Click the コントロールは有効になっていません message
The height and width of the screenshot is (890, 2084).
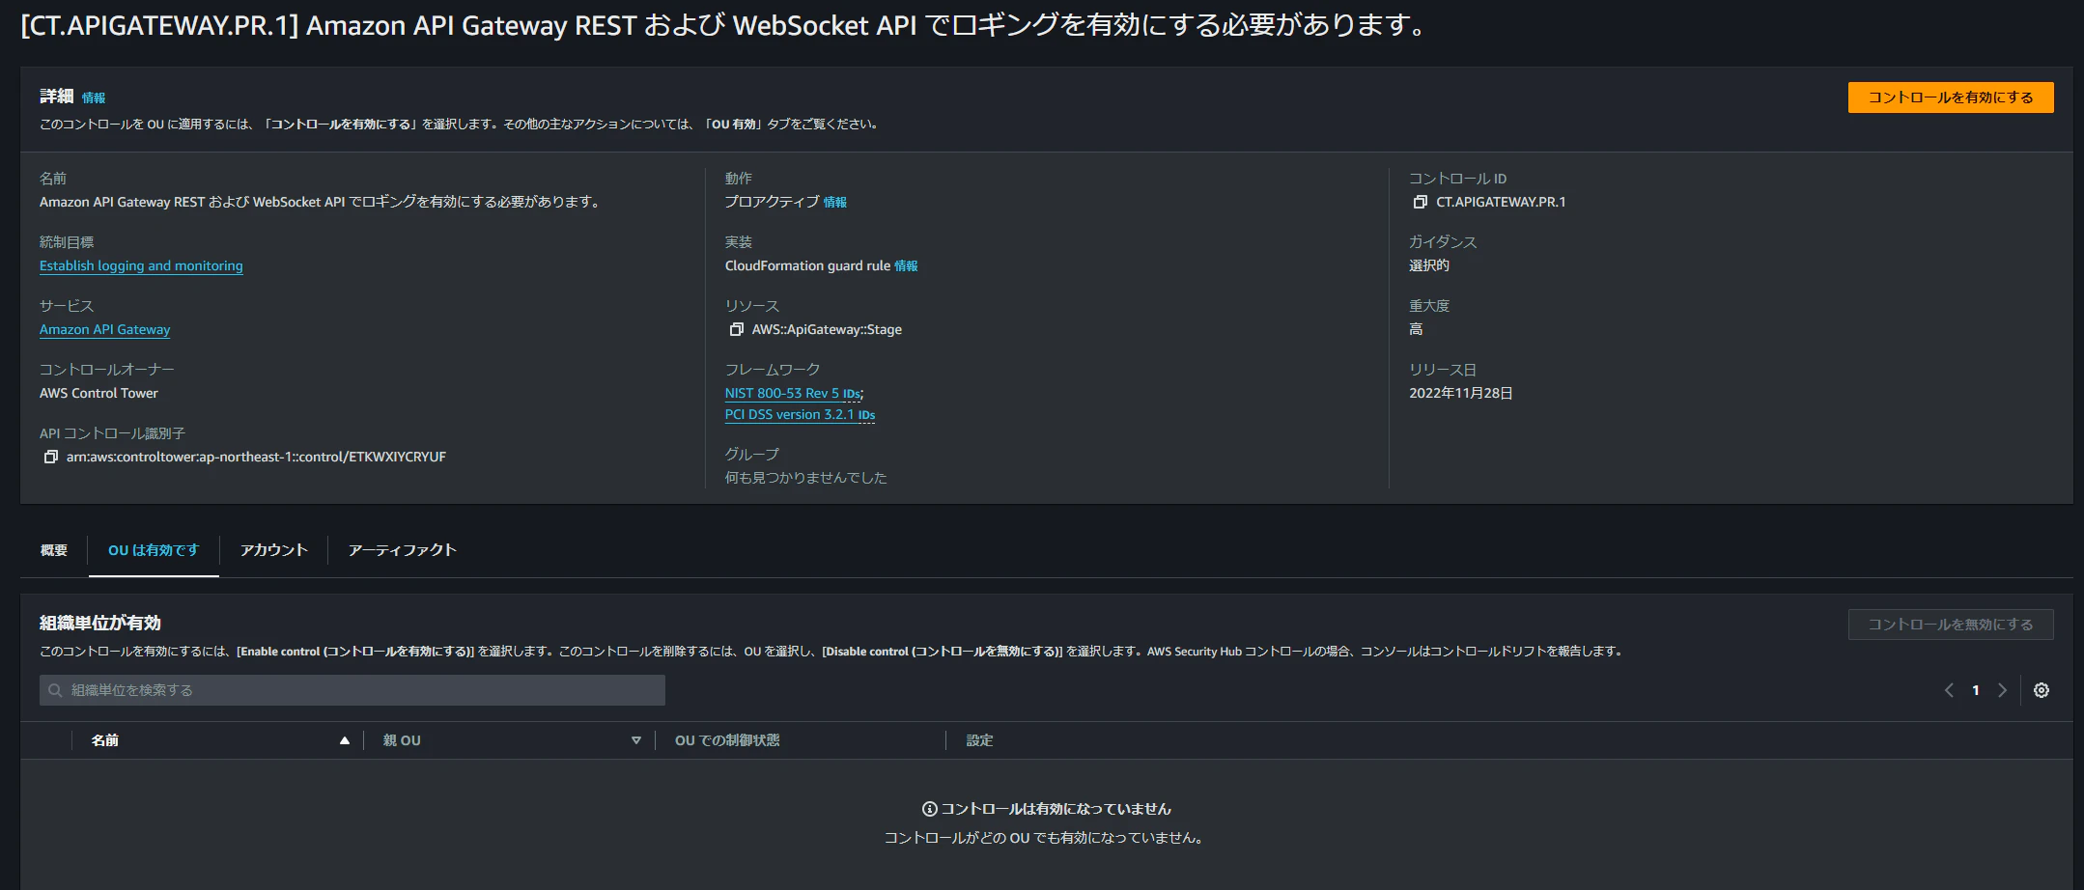[x=1056, y=809]
